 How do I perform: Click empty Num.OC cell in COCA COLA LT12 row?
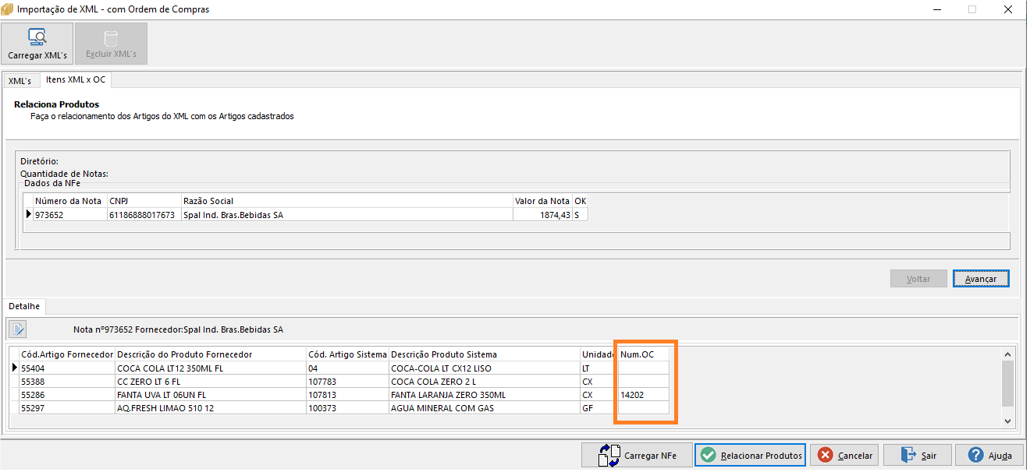tap(644, 368)
